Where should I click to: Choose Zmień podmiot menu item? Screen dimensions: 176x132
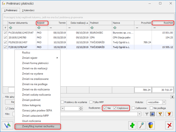(38, 100)
